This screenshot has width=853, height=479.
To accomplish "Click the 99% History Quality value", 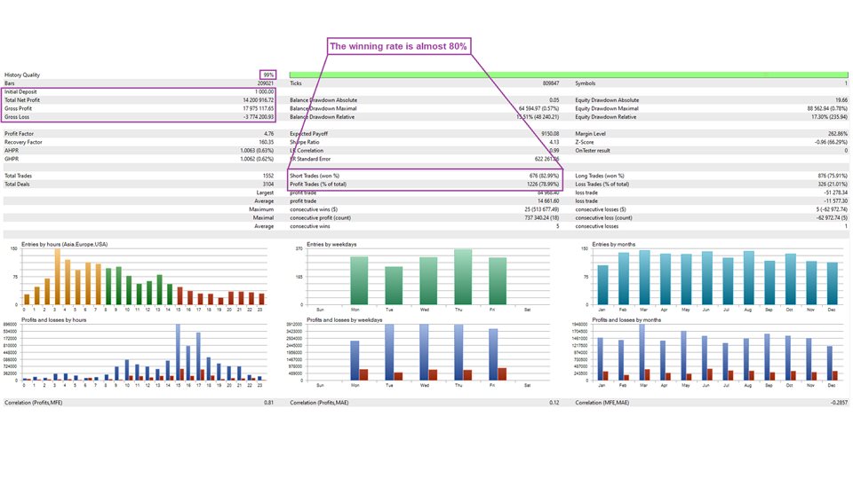I will coord(268,75).
